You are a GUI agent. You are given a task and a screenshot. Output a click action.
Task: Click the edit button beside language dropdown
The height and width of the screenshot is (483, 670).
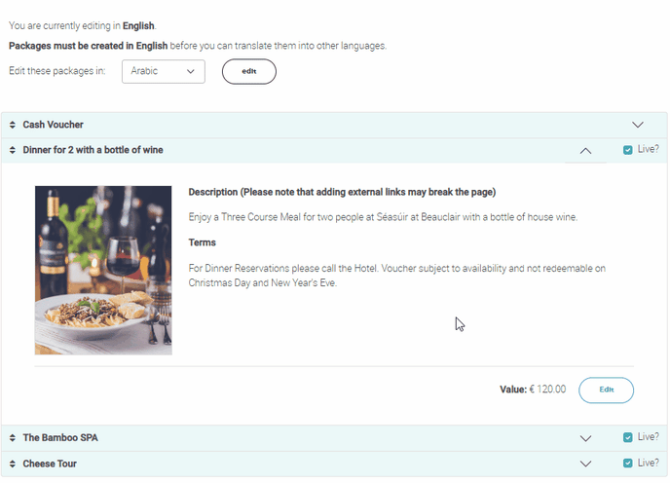249,71
